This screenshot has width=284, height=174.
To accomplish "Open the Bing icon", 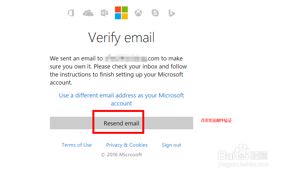I will point(172,13).
